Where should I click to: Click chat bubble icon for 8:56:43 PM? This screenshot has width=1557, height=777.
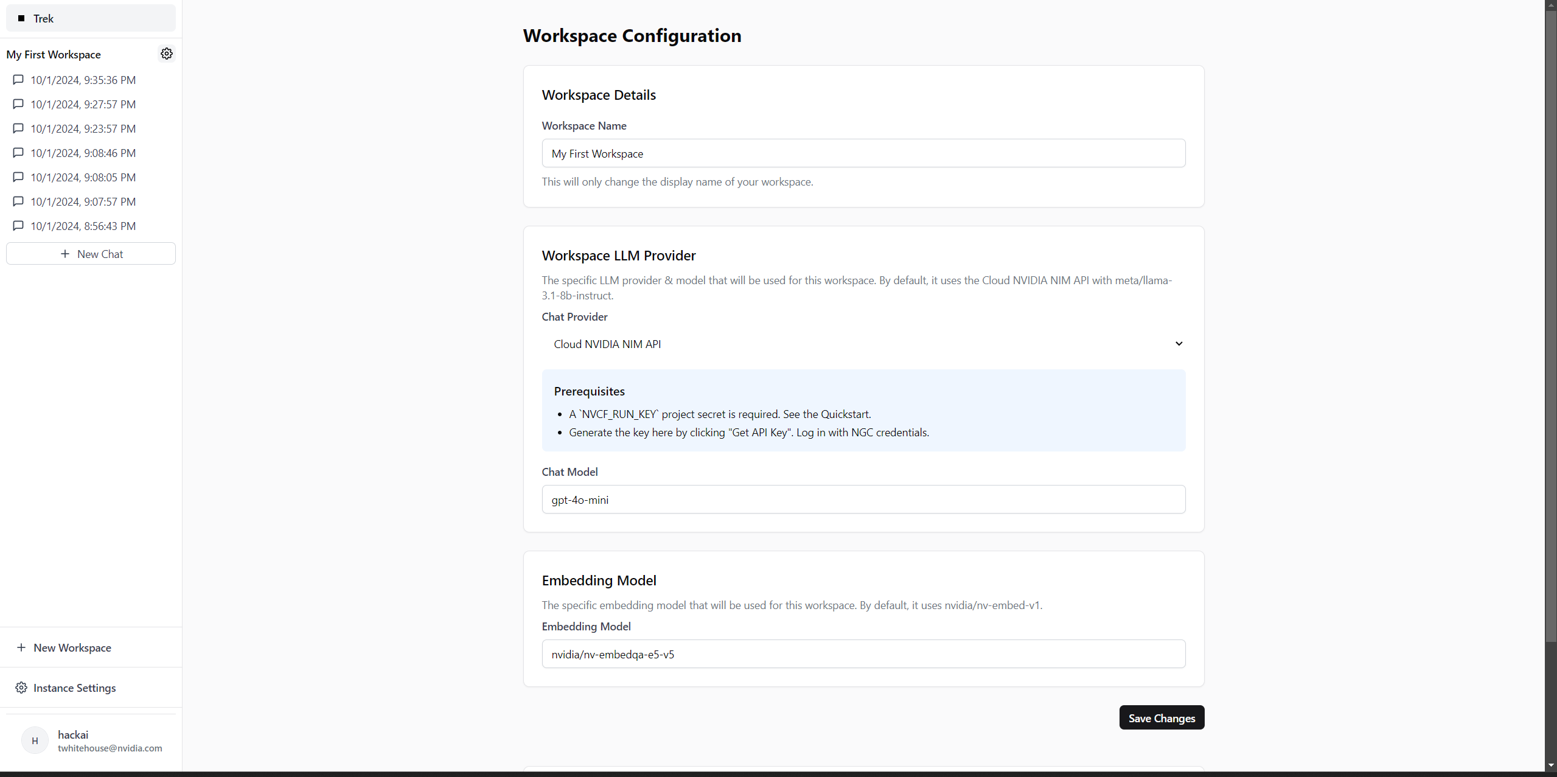click(x=18, y=226)
